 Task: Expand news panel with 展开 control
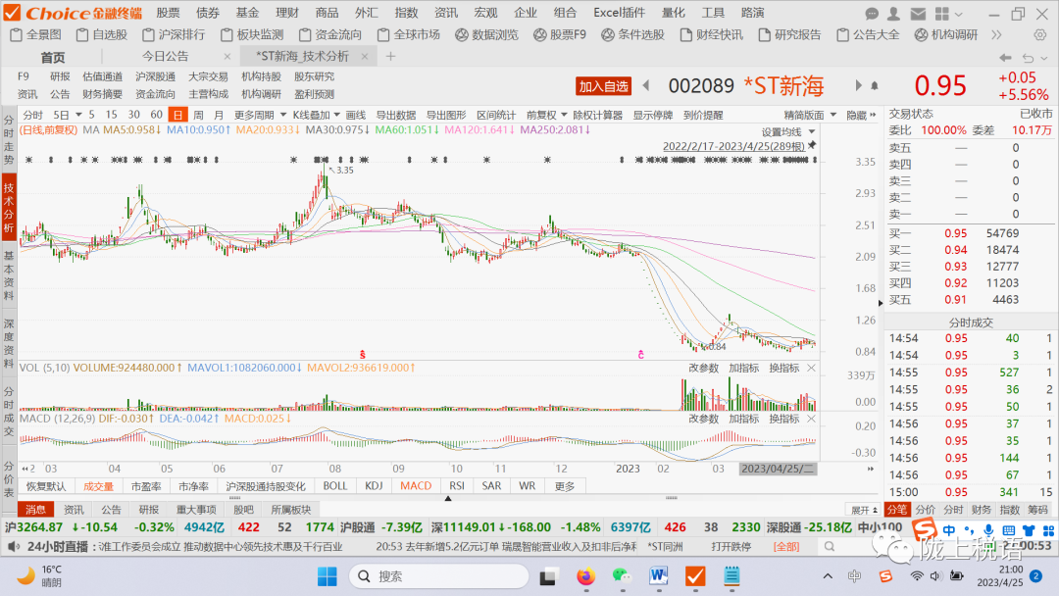point(864,510)
